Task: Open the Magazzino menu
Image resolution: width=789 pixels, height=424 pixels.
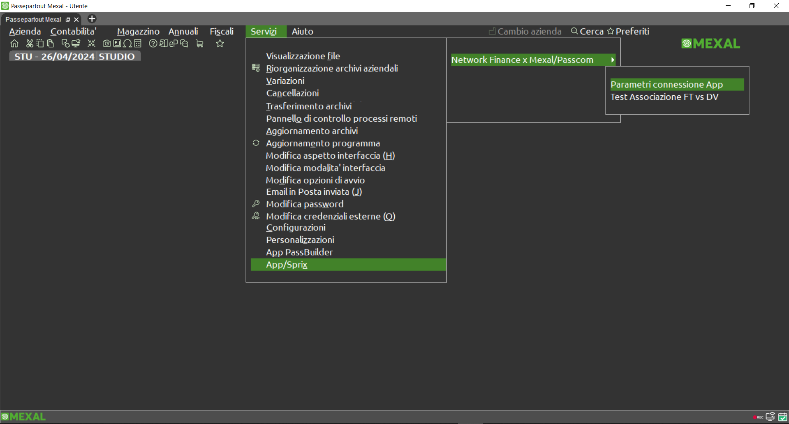Action: tap(138, 32)
